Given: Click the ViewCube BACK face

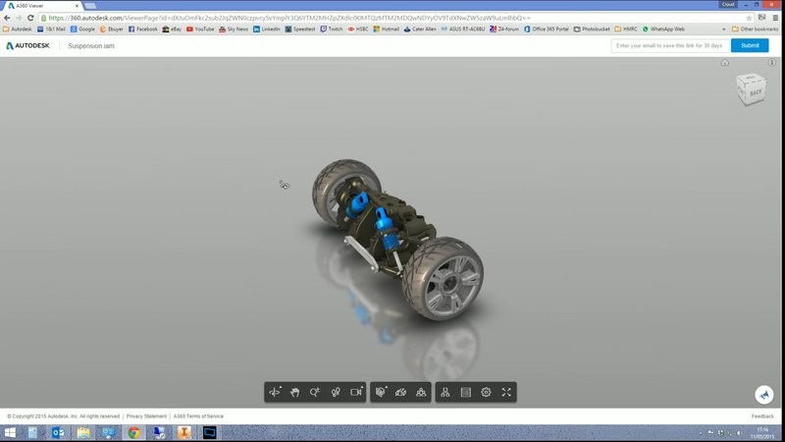Looking at the screenshot, I should coord(754,92).
